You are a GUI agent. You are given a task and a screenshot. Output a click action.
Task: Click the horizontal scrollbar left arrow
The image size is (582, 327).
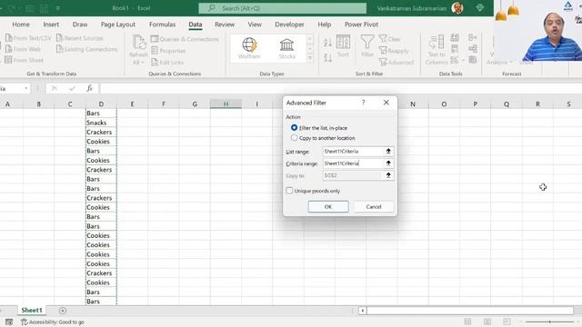pyautogui.click(x=362, y=311)
